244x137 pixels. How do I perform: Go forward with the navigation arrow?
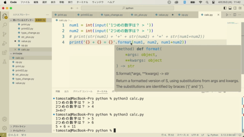(x=77, y=8)
